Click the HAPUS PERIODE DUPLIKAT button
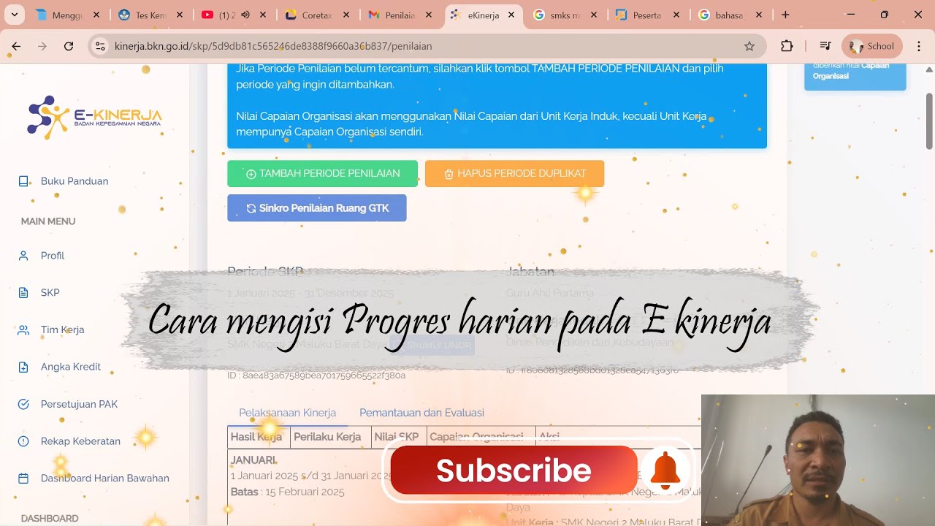 pos(514,174)
